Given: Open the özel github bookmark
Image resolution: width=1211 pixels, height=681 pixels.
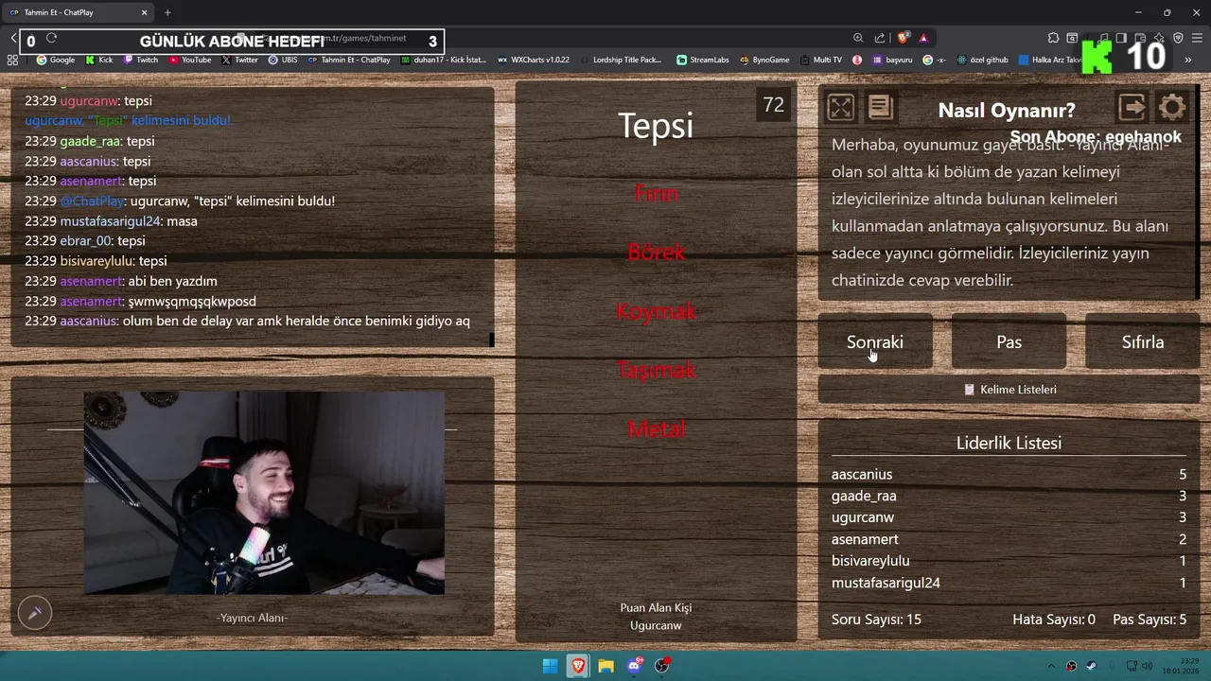Looking at the screenshot, I should [x=982, y=60].
